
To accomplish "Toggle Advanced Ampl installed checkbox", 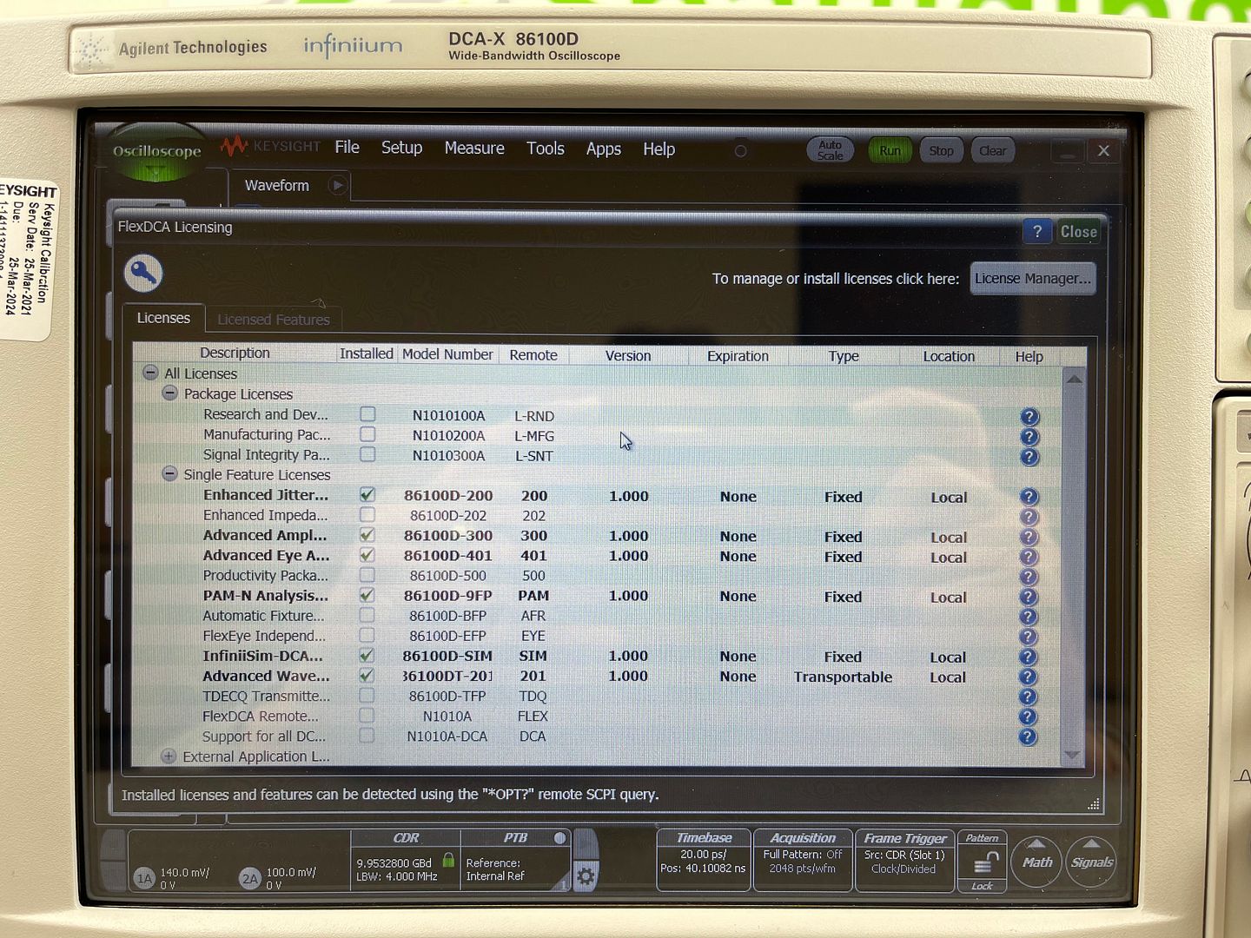I will point(367,535).
